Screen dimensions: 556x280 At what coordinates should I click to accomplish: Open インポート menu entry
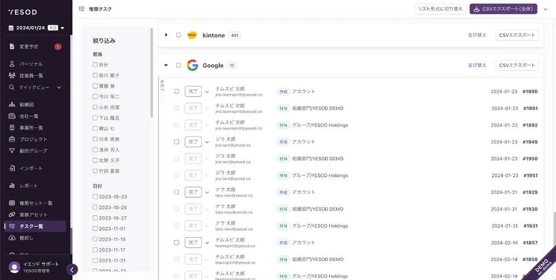[x=31, y=168]
